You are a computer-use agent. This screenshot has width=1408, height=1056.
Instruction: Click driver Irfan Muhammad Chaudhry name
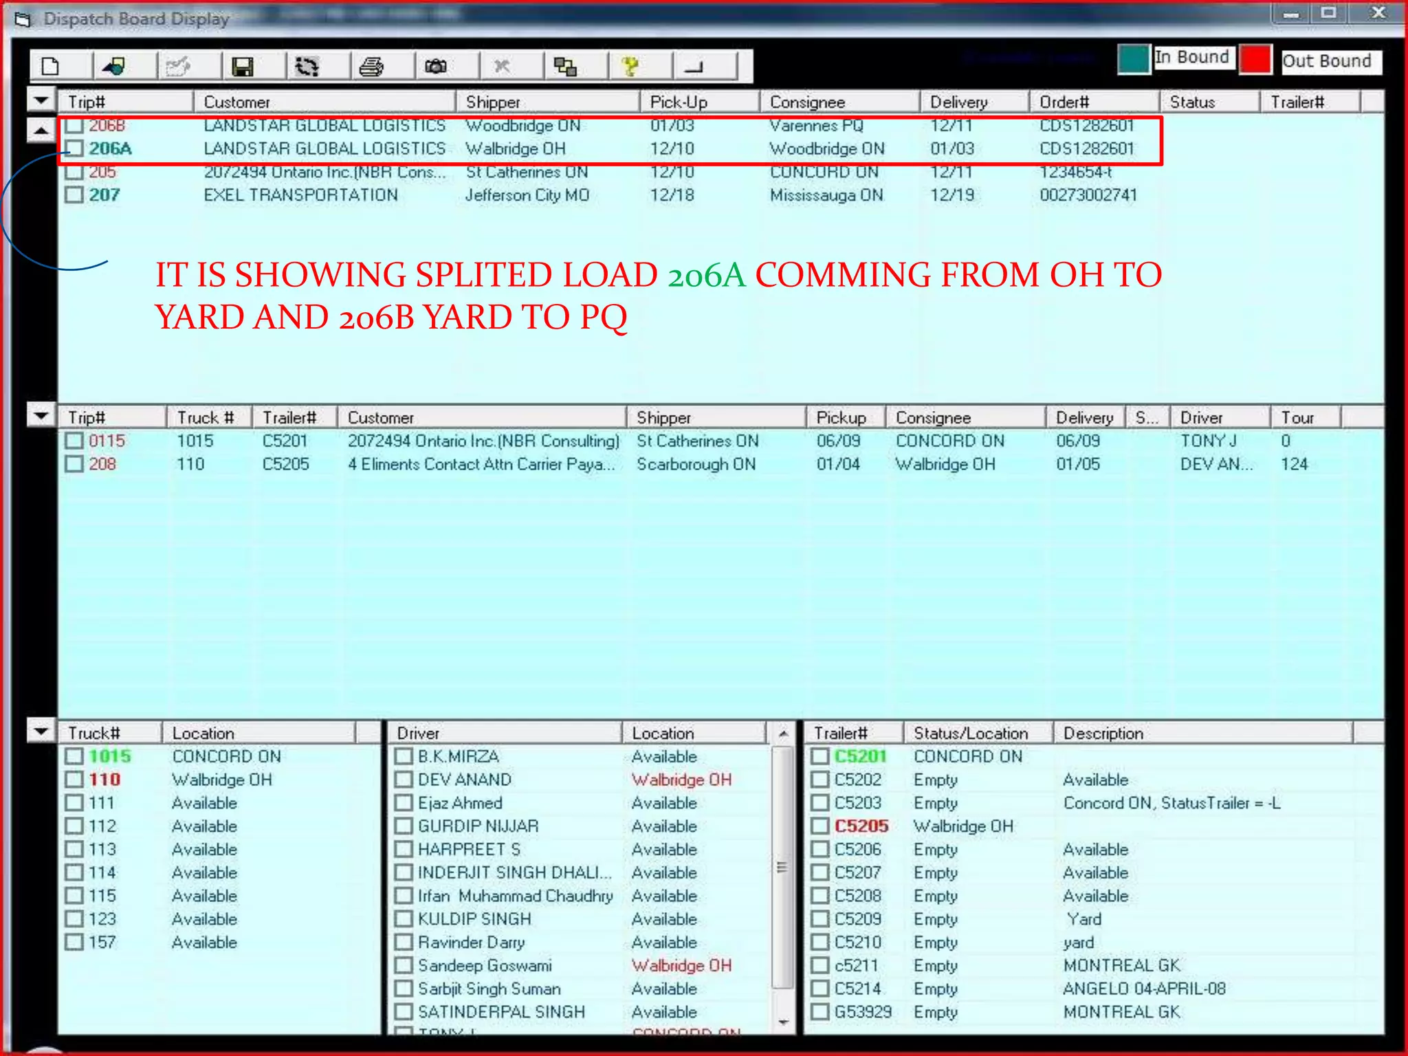[x=516, y=896]
